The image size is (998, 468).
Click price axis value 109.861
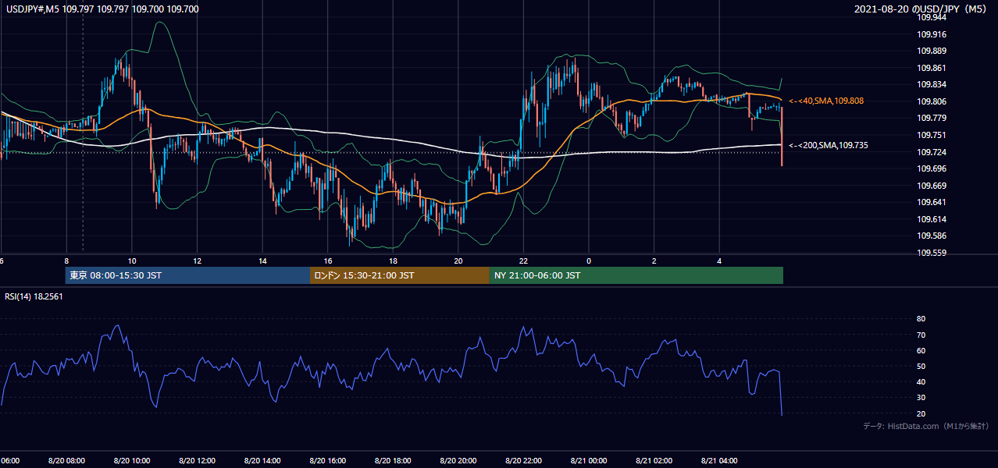click(x=932, y=68)
